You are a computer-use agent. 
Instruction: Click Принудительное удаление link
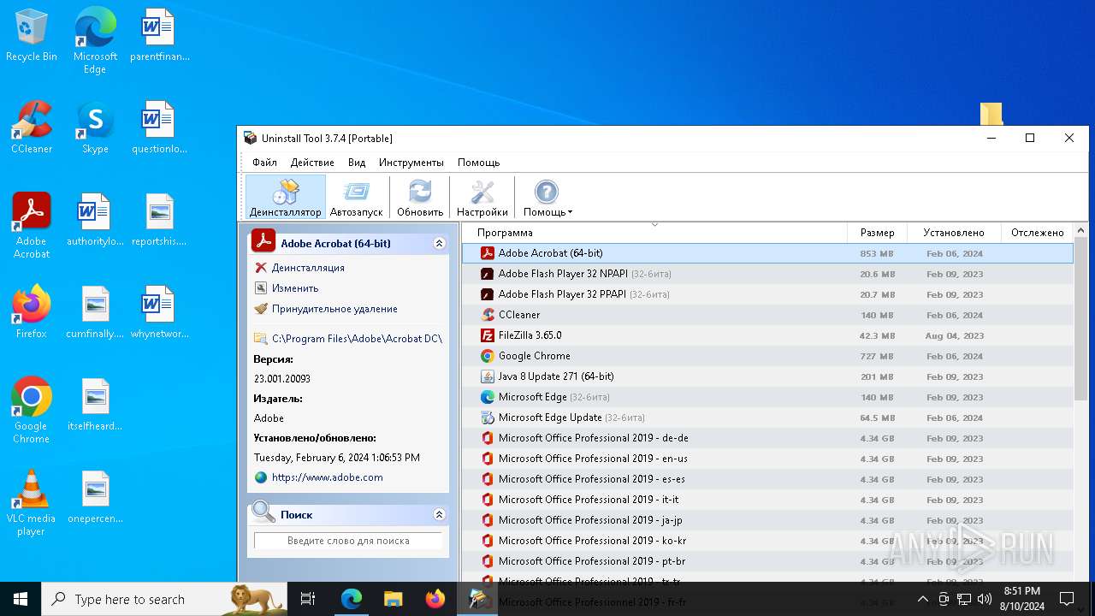pyautogui.click(x=334, y=309)
